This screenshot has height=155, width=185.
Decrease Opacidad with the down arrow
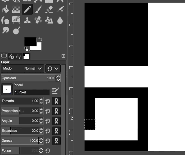(58, 80)
